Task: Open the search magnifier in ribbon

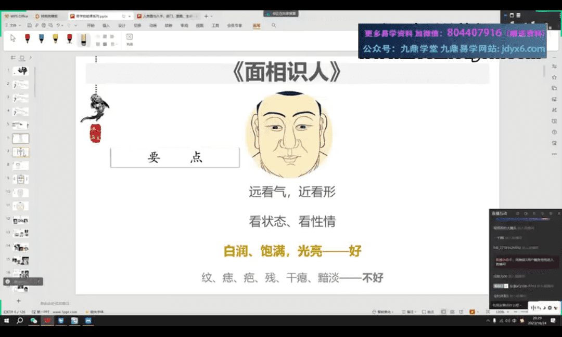Action: tap(274, 25)
